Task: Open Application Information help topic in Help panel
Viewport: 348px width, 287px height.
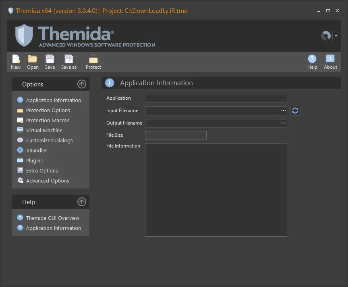Action: pyautogui.click(x=54, y=228)
